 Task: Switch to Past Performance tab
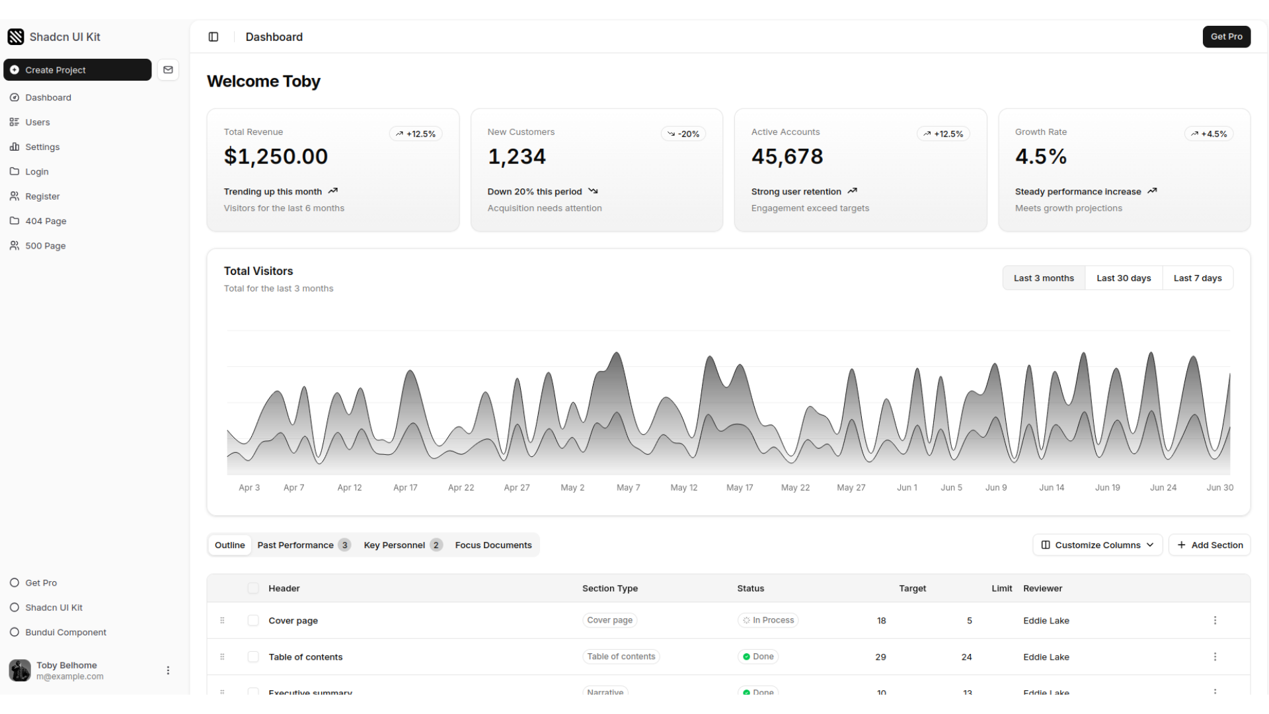303,545
